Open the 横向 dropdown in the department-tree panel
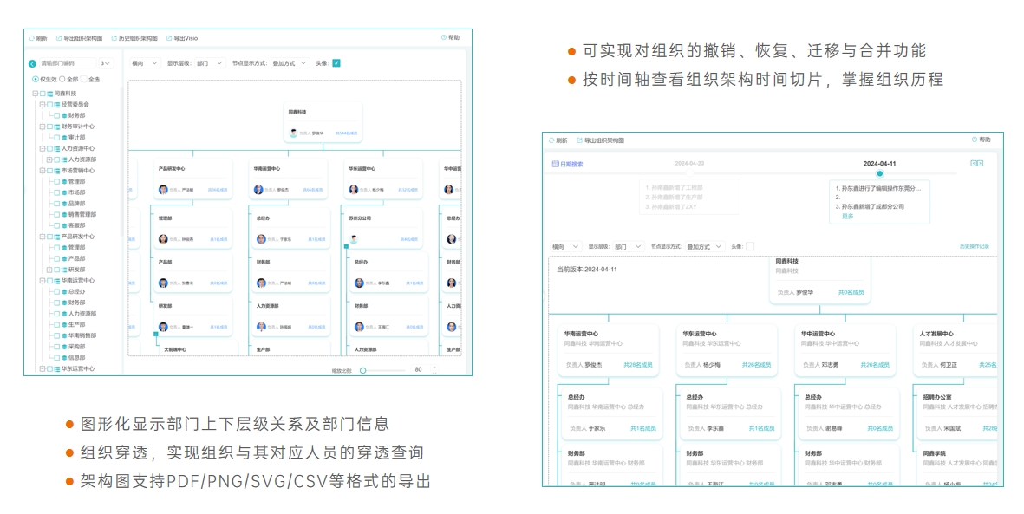Viewport: 1024px width, 514px height. pos(144,63)
